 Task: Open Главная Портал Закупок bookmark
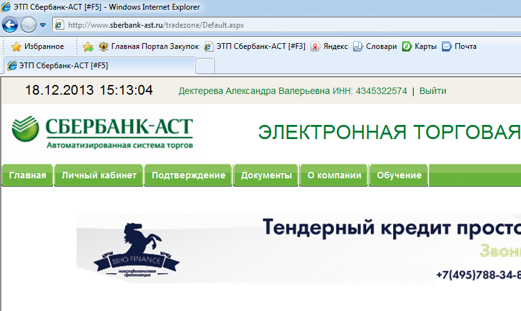tap(149, 46)
